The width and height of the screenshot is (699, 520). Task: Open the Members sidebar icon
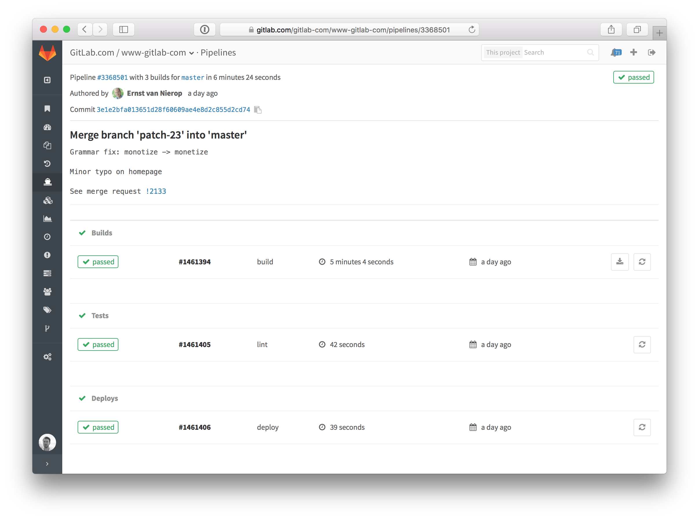pyautogui.click(x=47, y=291)
